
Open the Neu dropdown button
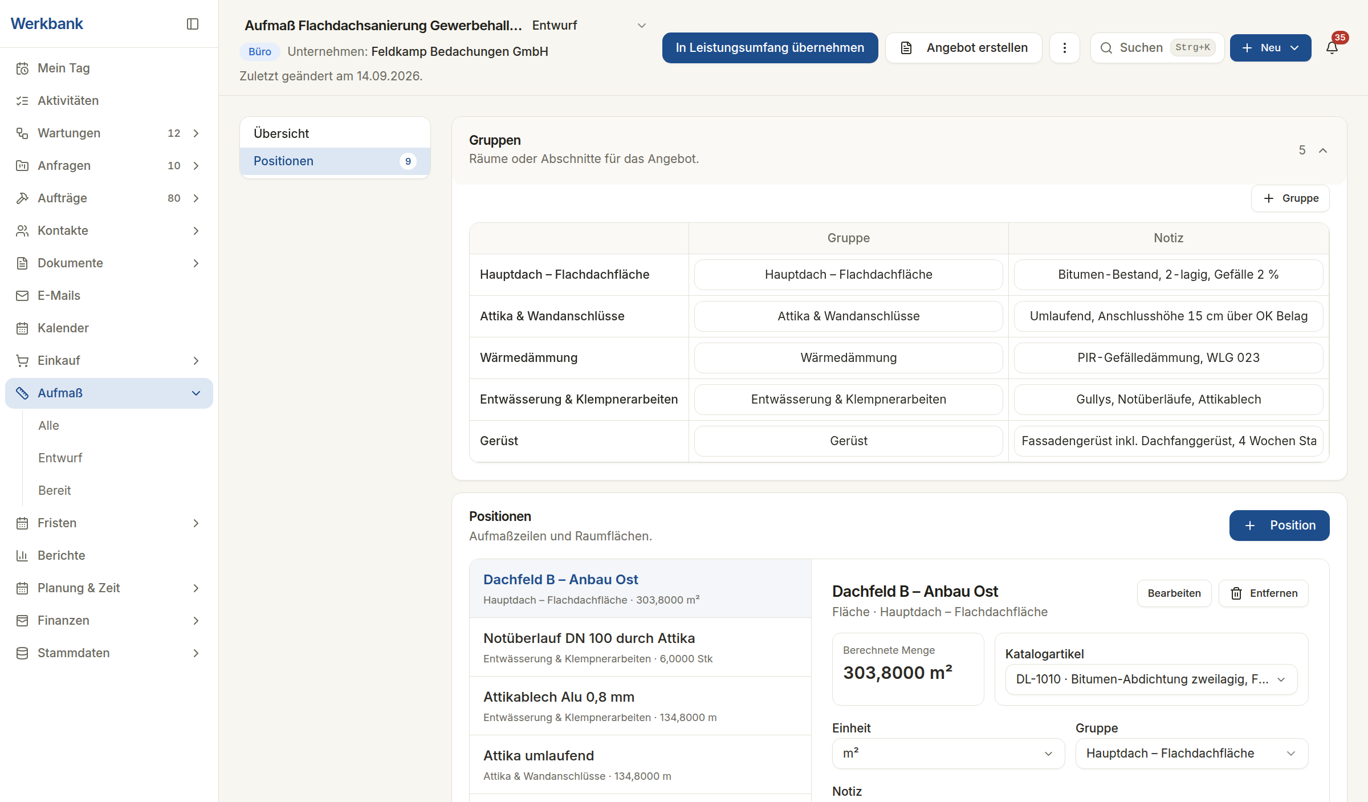click(1271, 48)
